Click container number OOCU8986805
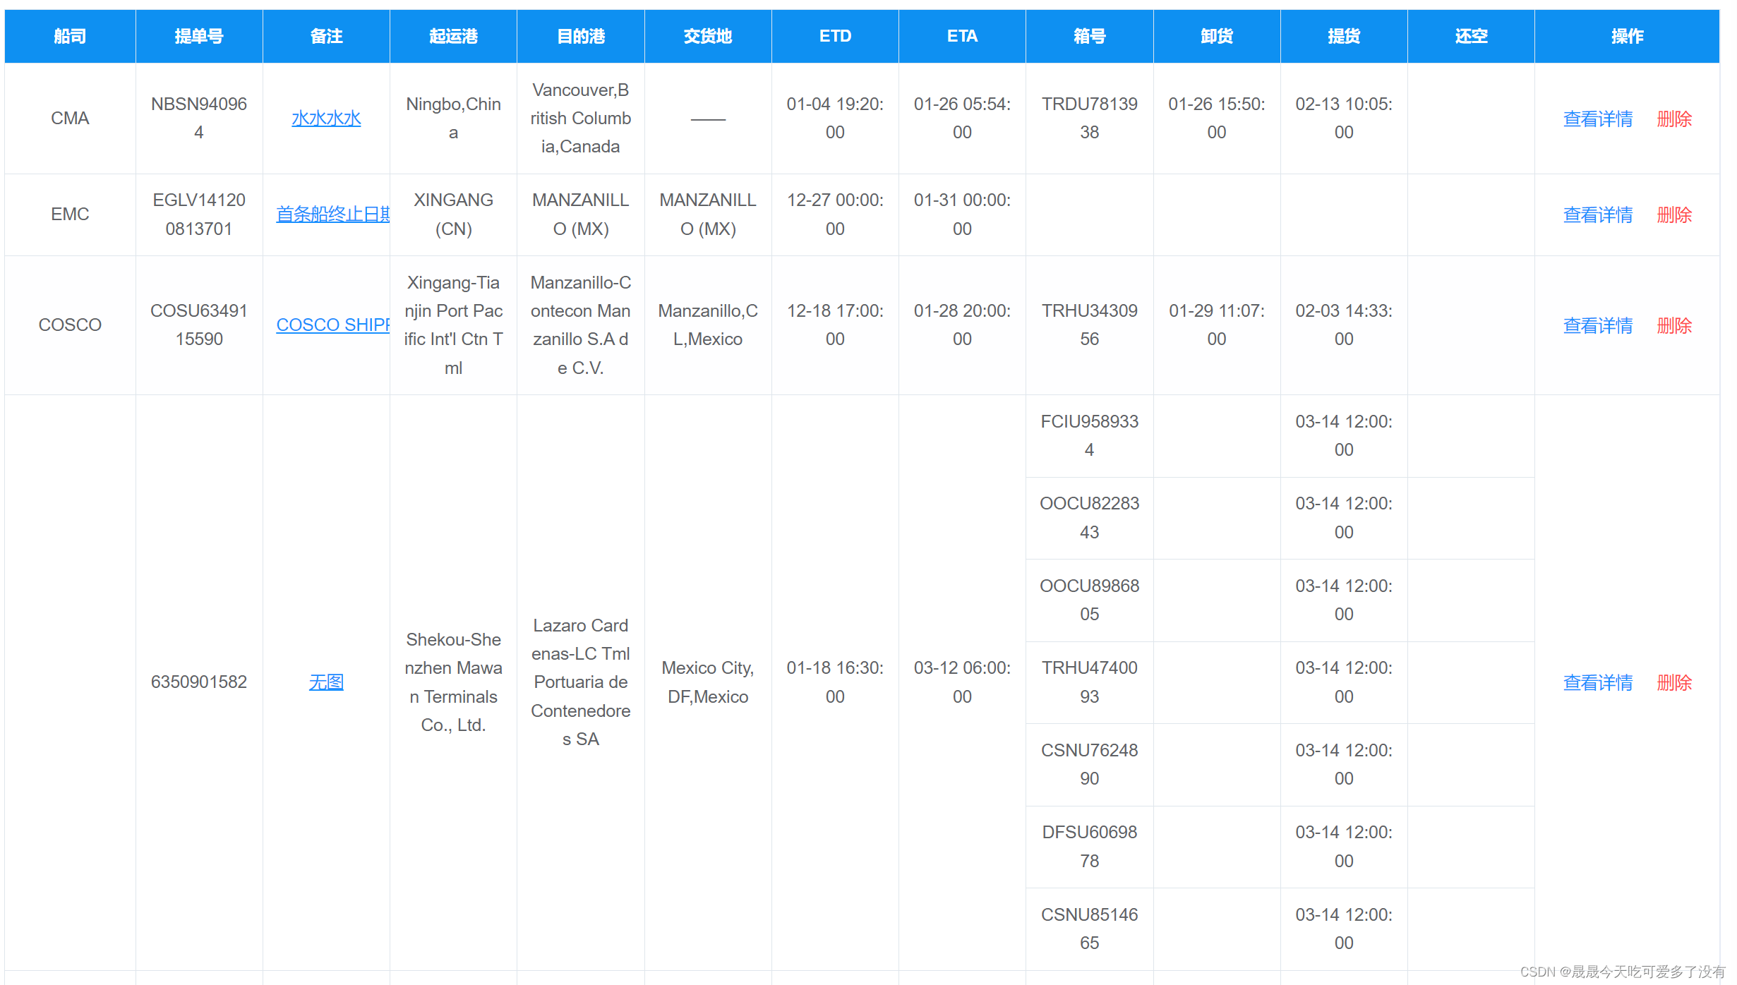 coord(1090,600)
